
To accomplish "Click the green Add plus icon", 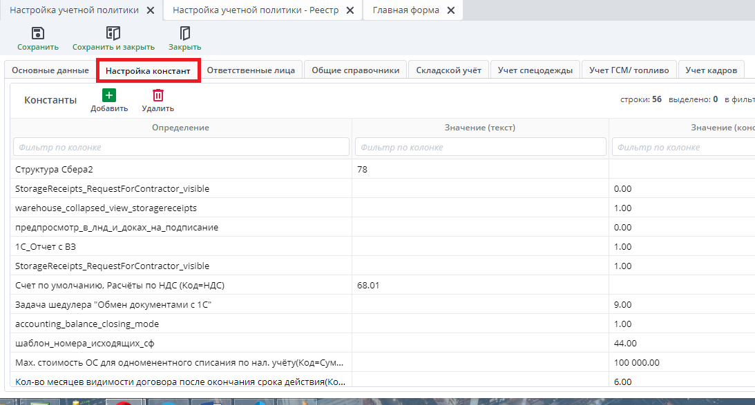I will coord(109,96).
